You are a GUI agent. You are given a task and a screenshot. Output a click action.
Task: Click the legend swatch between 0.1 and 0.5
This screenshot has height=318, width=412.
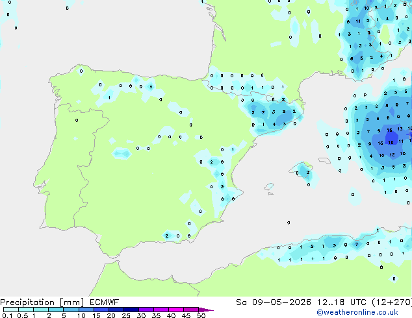11,310
